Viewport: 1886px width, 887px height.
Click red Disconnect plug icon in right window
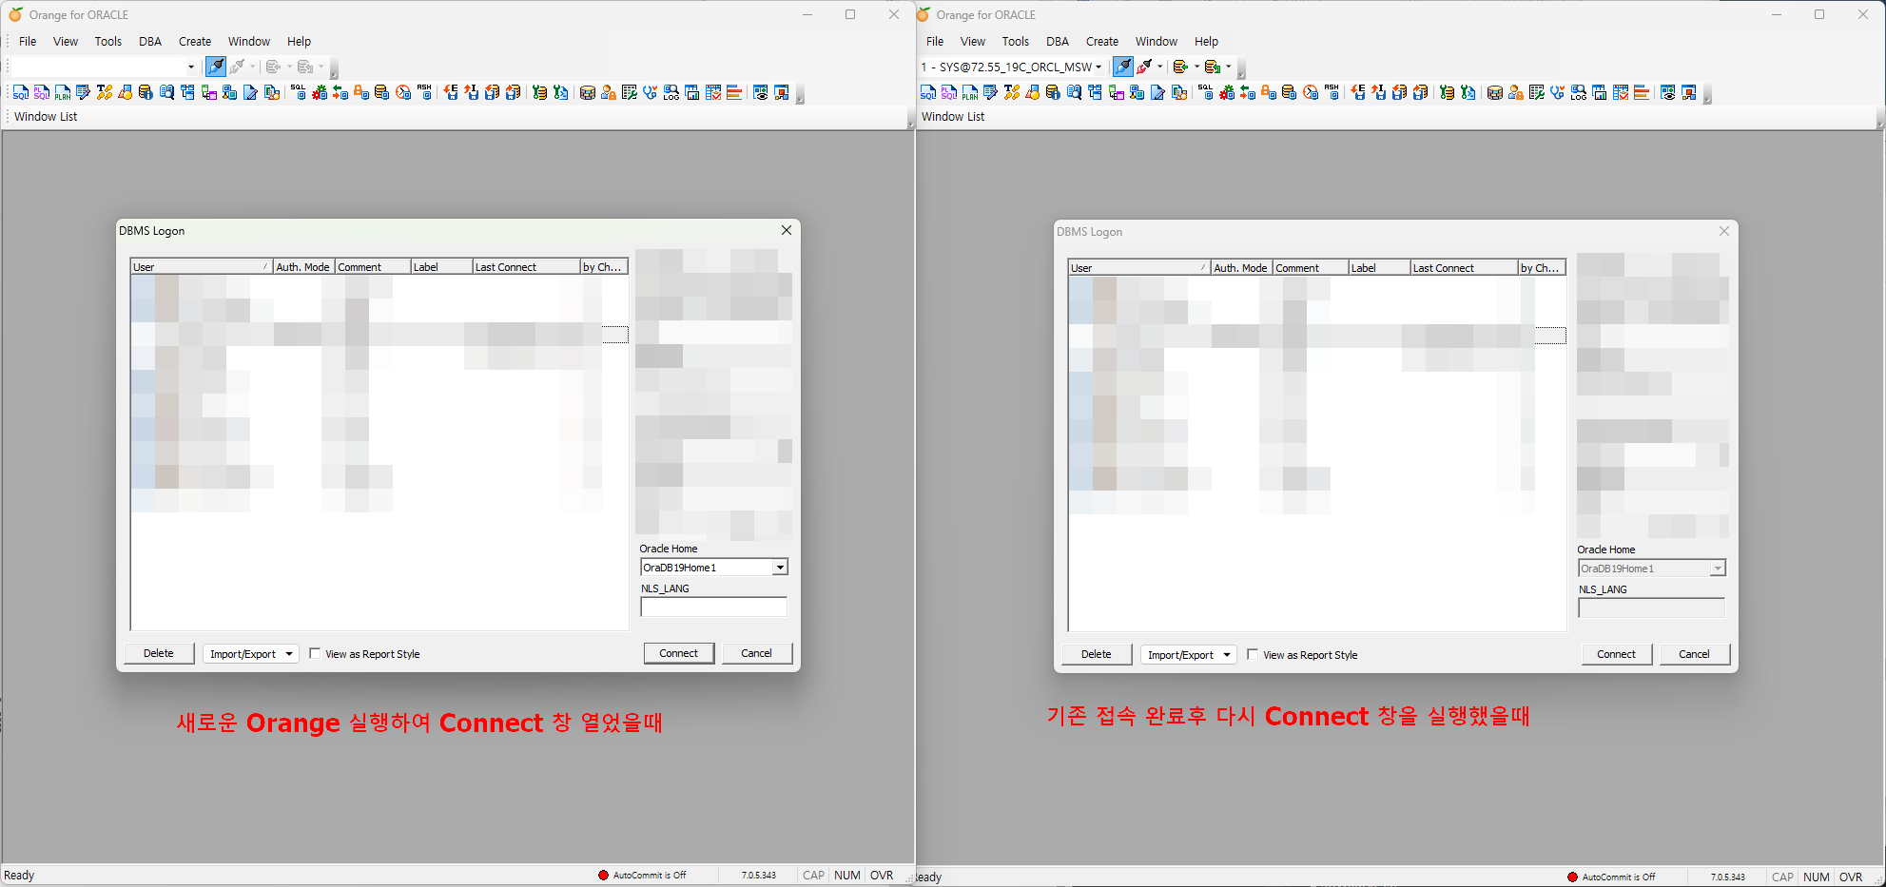pyautogui.click(x=1144, y=67)
